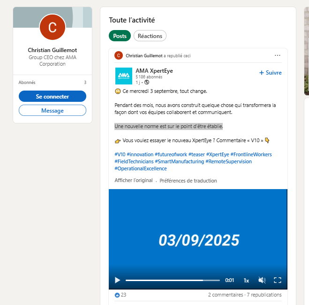Click the #V10 hashtag
This screenshot has height=305, width=309.
(x=120, y=154)
